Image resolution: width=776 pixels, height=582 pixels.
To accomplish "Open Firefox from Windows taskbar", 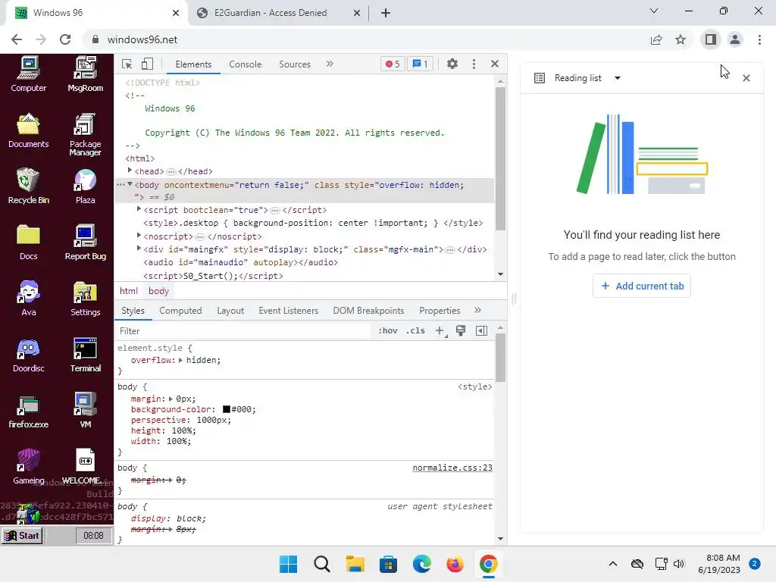I will point(455,564).
